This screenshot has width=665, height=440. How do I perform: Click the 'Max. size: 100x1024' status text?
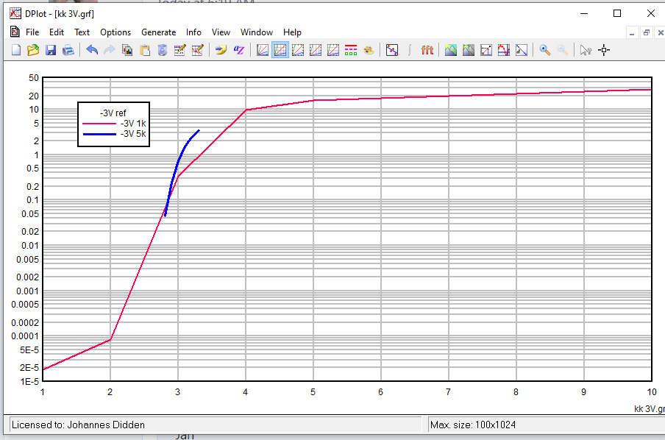(x=473, y=425)
